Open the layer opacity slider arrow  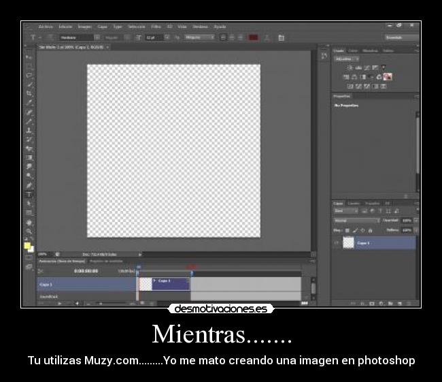[x=416, y=221]
